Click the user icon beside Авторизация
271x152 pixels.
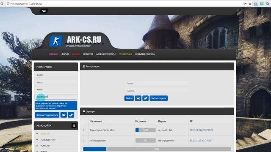[x=84, y=66]
